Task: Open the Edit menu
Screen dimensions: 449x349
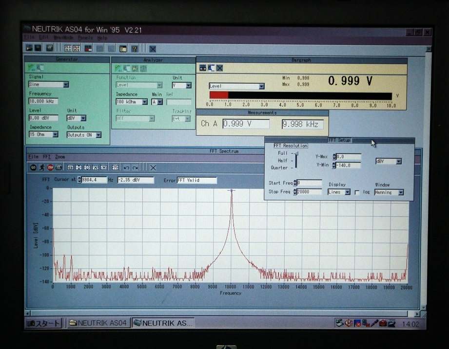Action: [44, 37]
